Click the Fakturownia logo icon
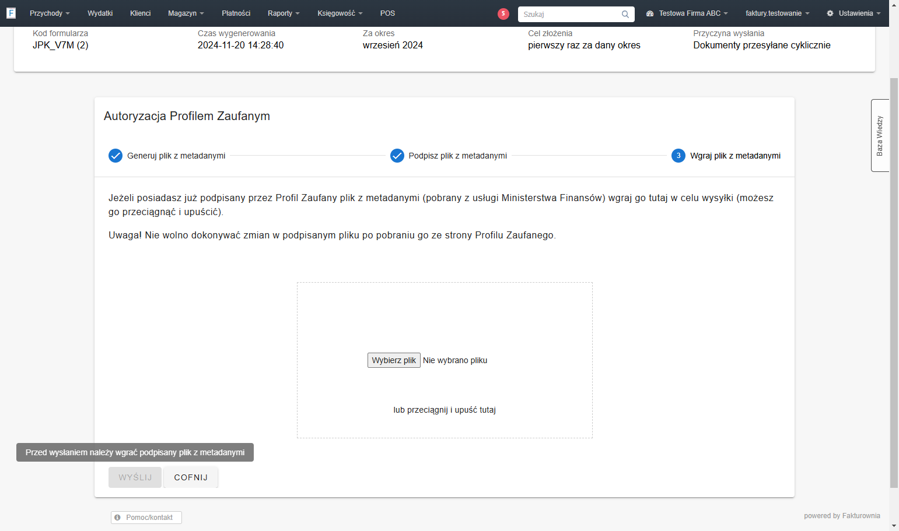Viewport: 899px width, 531px height. pyautogui.click(x=11, y=13)
